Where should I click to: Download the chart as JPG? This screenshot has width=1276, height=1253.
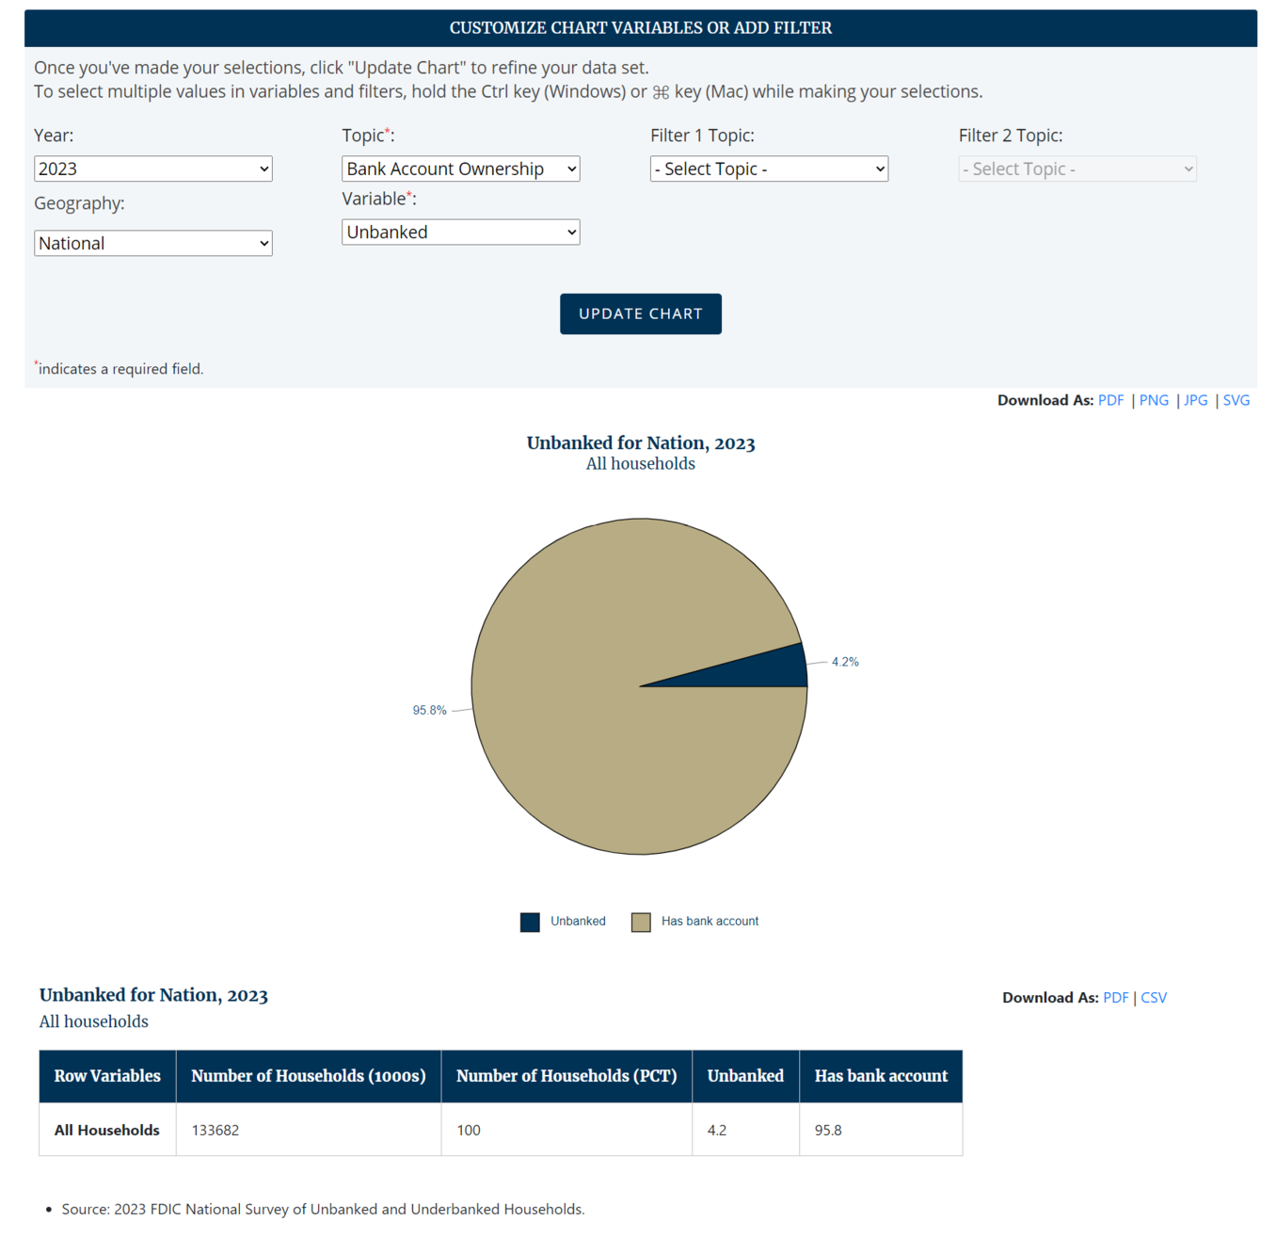tap(1195, 400)
